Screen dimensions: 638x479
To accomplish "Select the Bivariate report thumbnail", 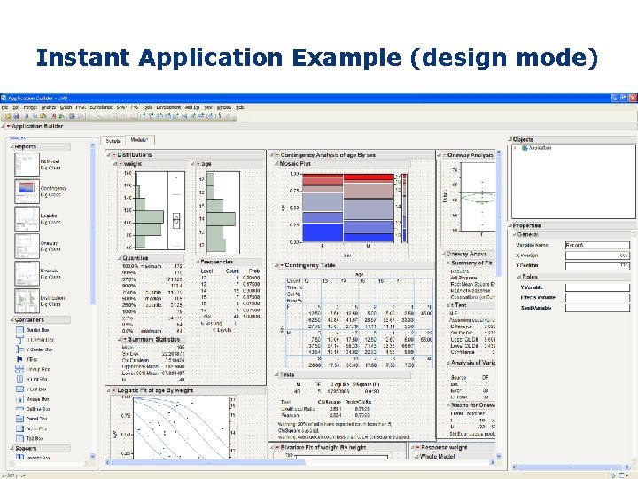I will point(27,273).
